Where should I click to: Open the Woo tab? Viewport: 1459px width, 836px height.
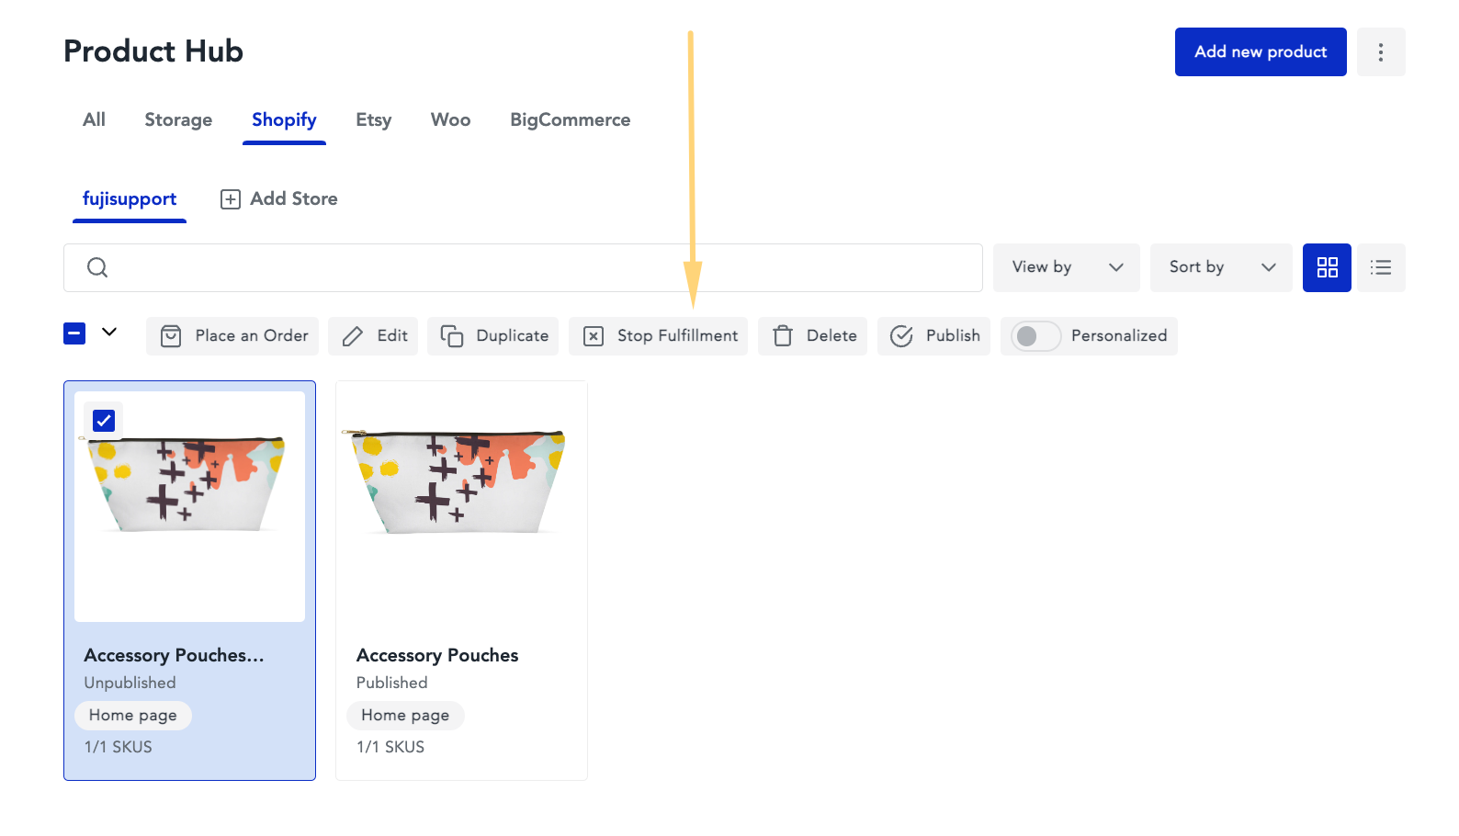[x=450, y=120]
